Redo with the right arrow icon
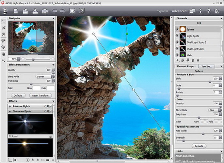The image size is (224, 163). [63, 11]
